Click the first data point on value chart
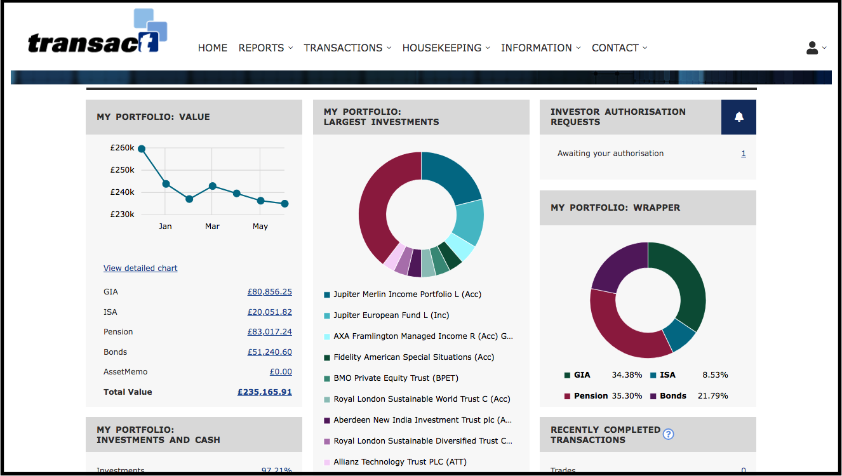 coord(142,149)
